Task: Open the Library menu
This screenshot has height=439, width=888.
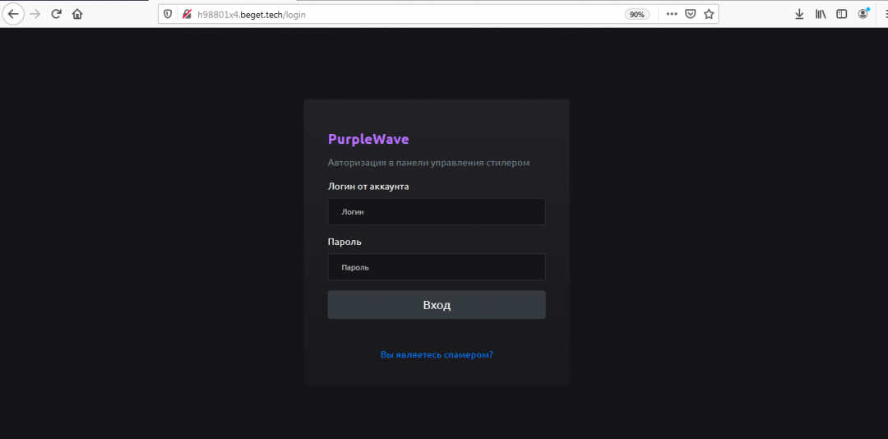Action: click(x=821, y=14)
